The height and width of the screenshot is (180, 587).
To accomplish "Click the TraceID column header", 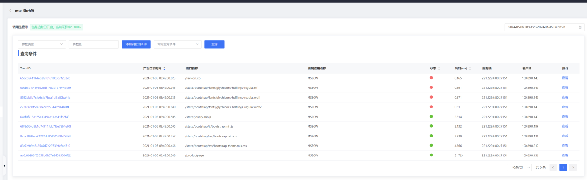I will pos(25,68).
